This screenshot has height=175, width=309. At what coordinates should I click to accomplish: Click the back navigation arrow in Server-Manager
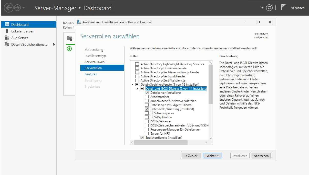tap(9, 8)
